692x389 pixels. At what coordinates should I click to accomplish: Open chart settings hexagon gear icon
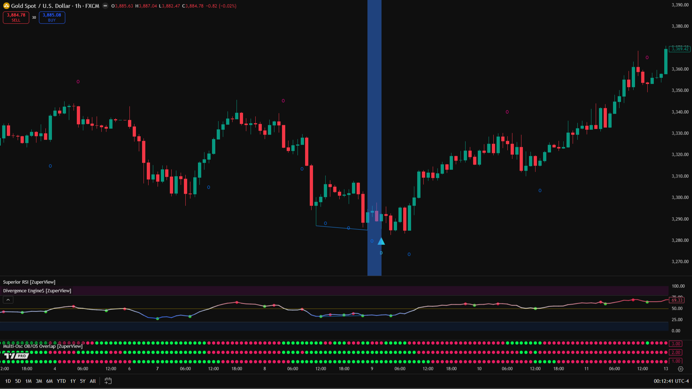(x=680, y=369)
